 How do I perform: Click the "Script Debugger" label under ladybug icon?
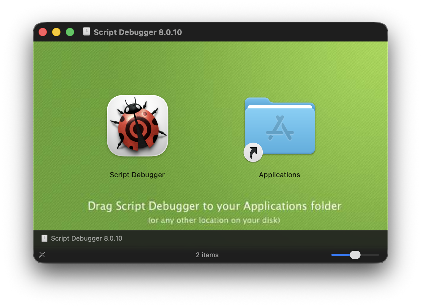(x=137, y=175)
